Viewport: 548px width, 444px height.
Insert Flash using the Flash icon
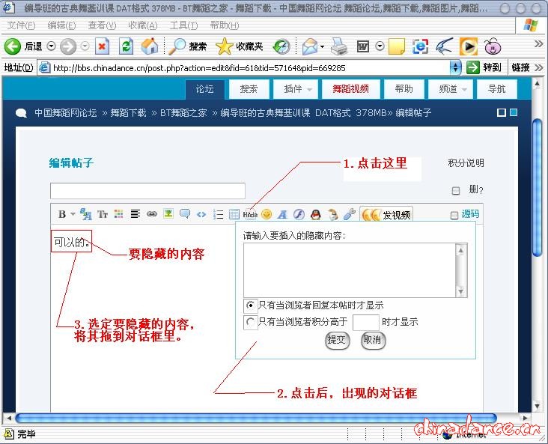(299, 214)
